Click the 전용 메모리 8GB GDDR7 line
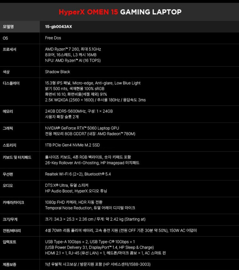This screenshot has width=239, height=270. [90, 134]
